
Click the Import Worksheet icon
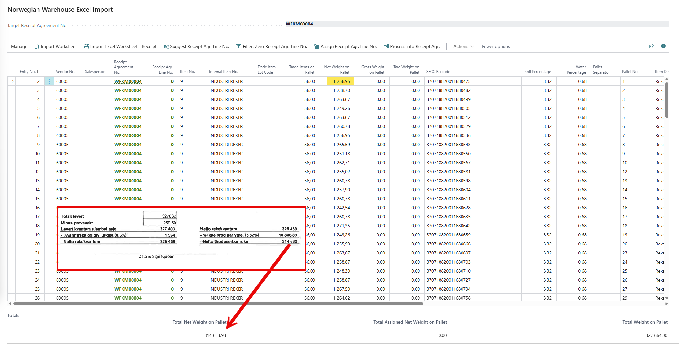(x=37, y=46)
